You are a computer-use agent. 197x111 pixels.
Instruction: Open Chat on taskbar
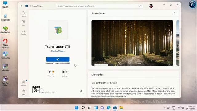click(x=102, y=108)
